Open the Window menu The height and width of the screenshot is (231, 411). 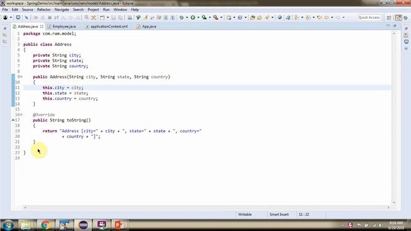120,10
